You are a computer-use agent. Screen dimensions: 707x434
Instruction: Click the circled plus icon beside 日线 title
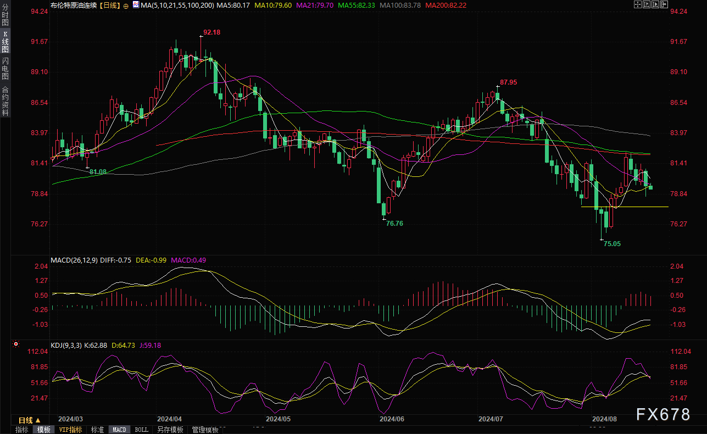coord(127,5)
